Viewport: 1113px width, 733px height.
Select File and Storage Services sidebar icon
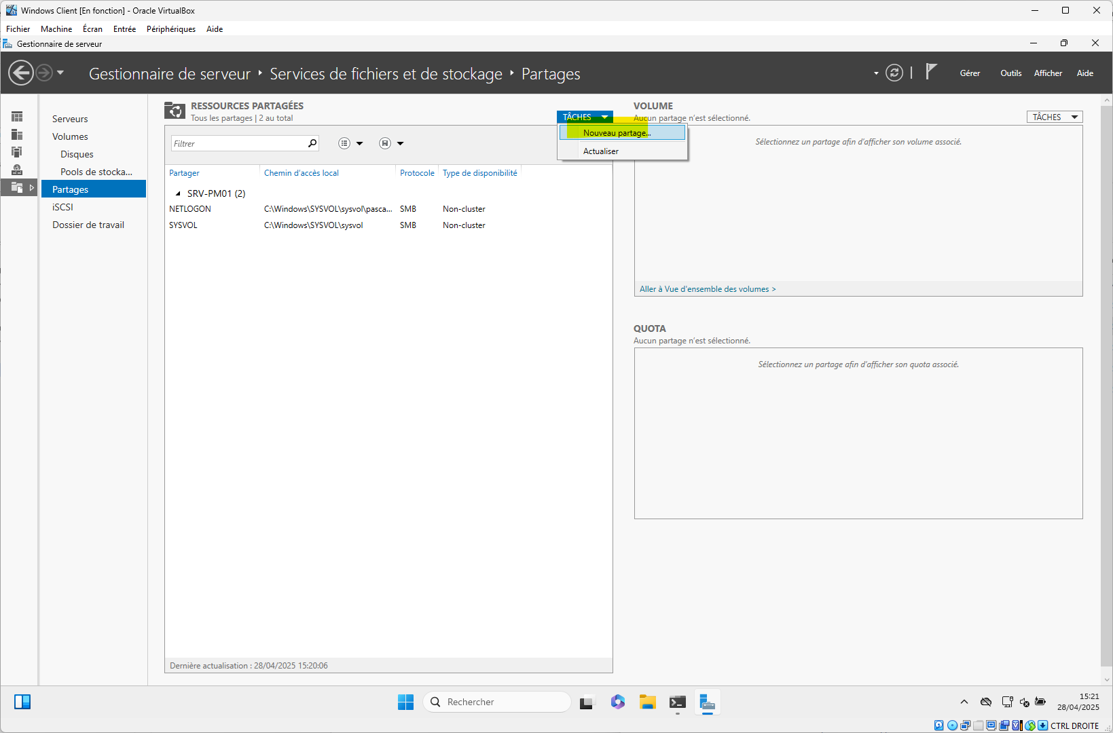[17, 187]
